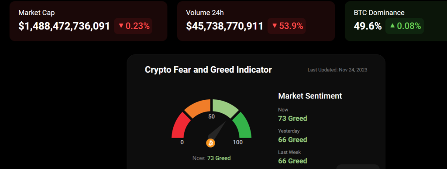This screenshot has height=169, width=447.
Task: Click the red down arrow beside 0.23%
Action: [121, 26]
